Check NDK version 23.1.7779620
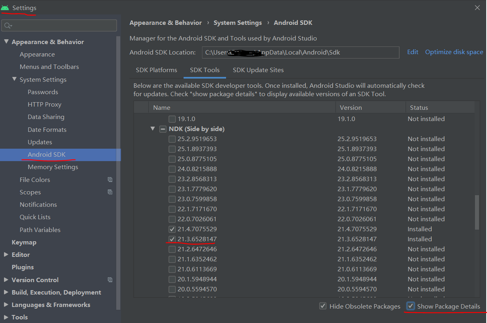The image size is (487, 323). click(172, 189)
